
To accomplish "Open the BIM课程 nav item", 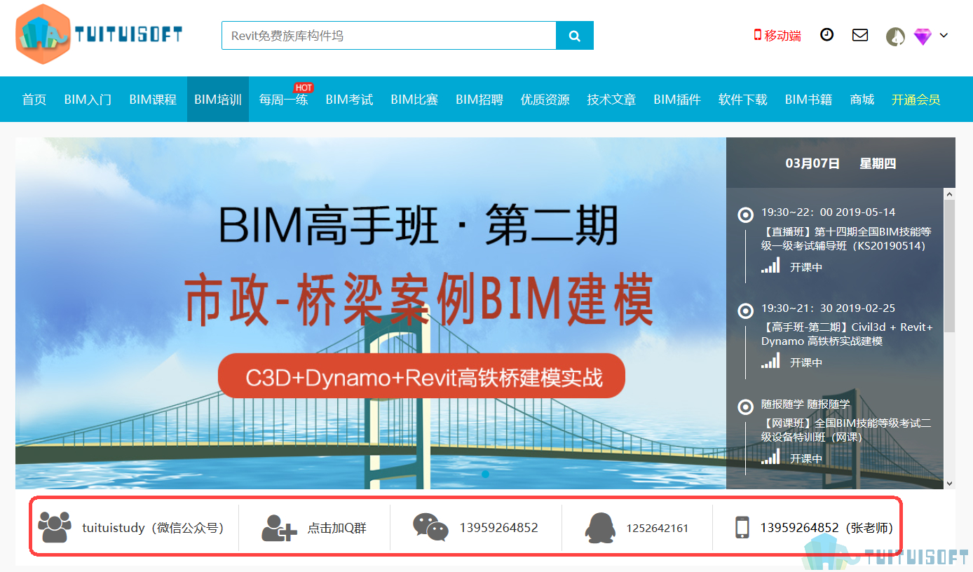I will [x=153, y=100].
